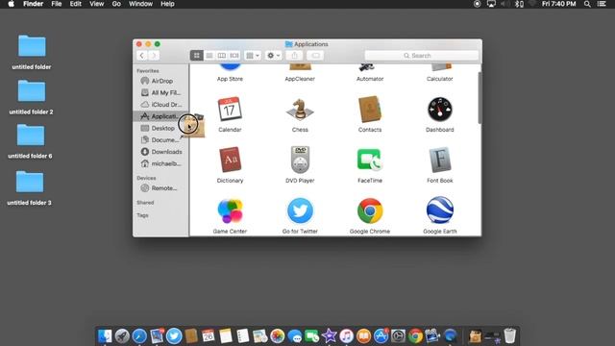Select AirDrop in the sidebar
The height and width of the screenshot is (346, 615).
(160, 81)
